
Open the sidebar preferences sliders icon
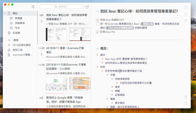click(x=33, y=7)
